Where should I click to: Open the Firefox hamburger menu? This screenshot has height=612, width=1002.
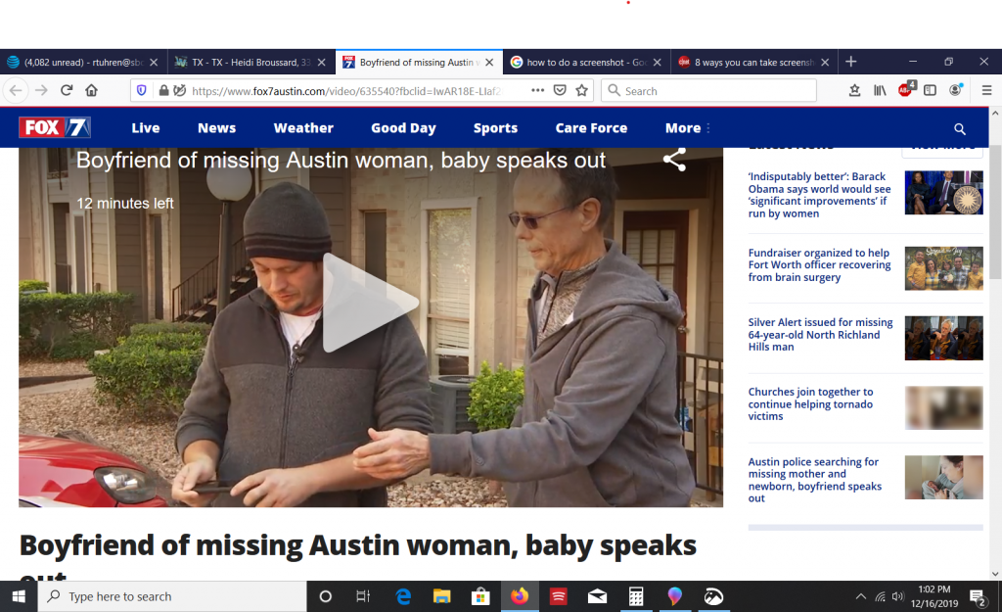986,90
